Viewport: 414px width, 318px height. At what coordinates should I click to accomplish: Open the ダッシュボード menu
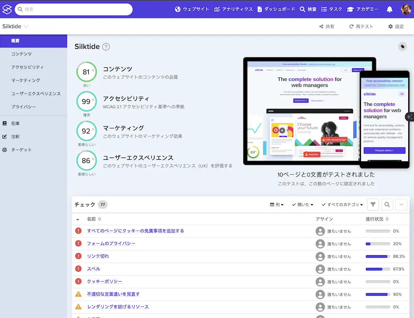[x=276, y=9]
